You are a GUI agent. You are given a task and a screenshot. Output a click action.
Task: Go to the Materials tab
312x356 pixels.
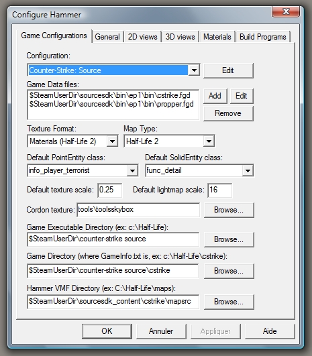coord(217,37)
